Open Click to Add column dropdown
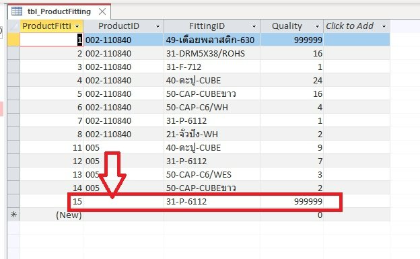420x259 pixels. click(384, 26)
